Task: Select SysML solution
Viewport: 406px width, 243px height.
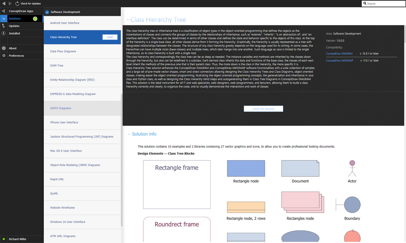Action: coord(82,194)
